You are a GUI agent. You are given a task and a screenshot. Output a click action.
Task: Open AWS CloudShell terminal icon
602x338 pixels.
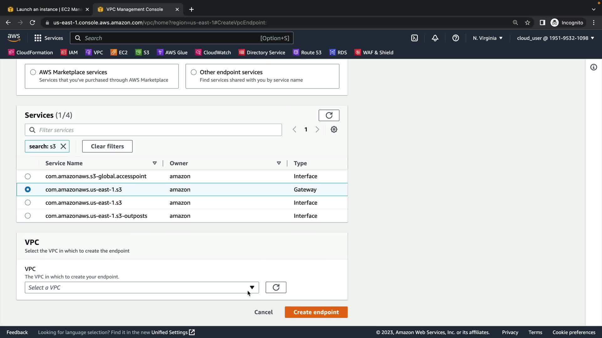coord(415,38)
